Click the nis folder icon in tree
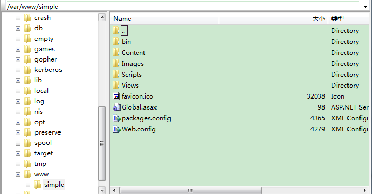The height and width of the screenshot is (194, 372). 28,112
